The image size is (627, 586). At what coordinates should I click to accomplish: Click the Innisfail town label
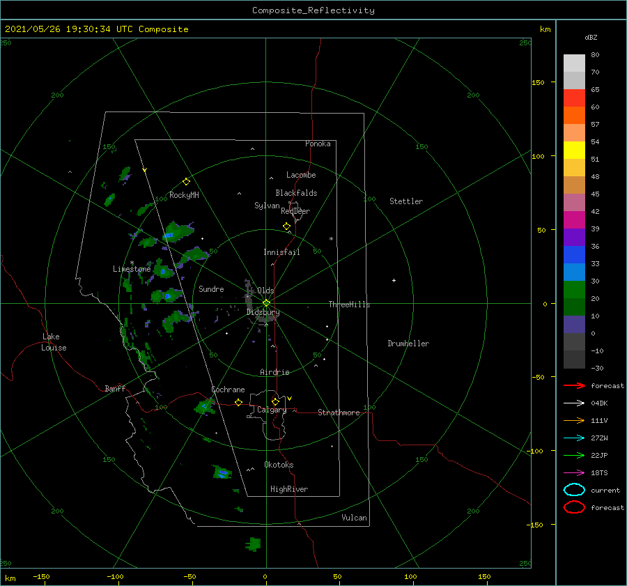point(281,252)
